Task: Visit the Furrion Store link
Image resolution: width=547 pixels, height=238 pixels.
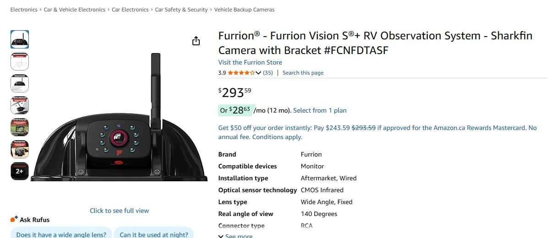Action: click(250, 62)
